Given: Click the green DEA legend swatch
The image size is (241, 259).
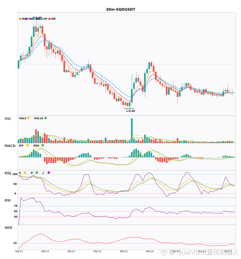Looking at the screenshot, I should tap(43, 145).
